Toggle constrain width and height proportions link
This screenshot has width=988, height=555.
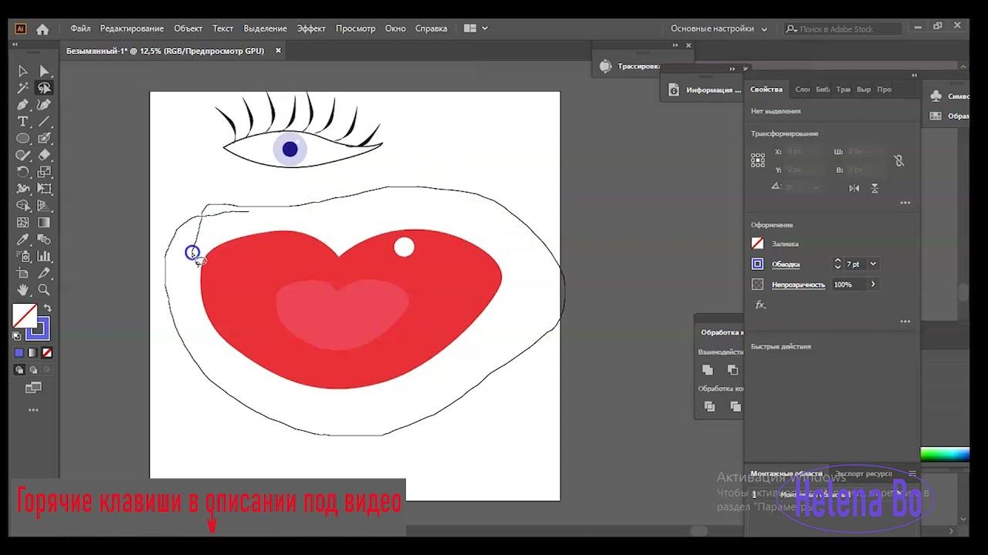click(x=898, y=161)
